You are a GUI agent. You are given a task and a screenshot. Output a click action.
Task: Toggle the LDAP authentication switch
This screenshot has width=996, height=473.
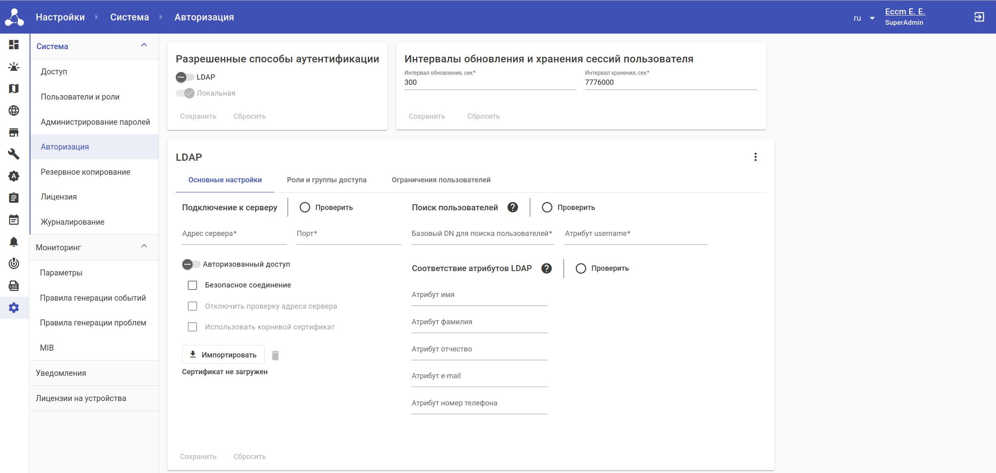click(185, 77)
